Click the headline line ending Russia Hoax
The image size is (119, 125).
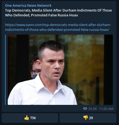pyautogui.click(x=41, y=15)
